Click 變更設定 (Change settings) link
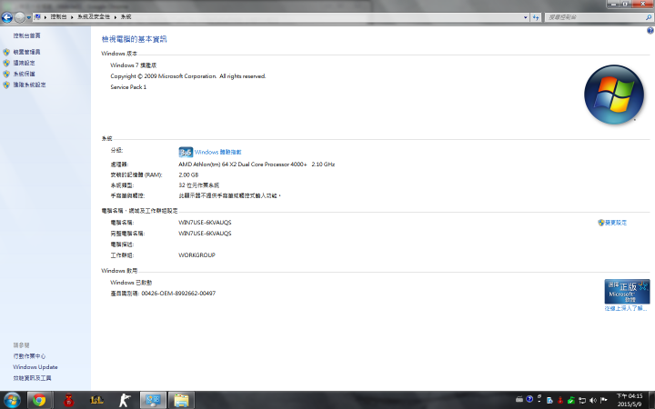The height and width of the screenshot is (409, 655). [616, 223]
